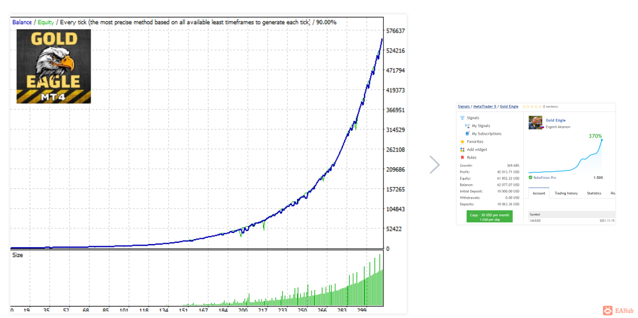Click the Balance value 62 077.07 USD
The width and height of the screenshot is (638, 318).
508,185
